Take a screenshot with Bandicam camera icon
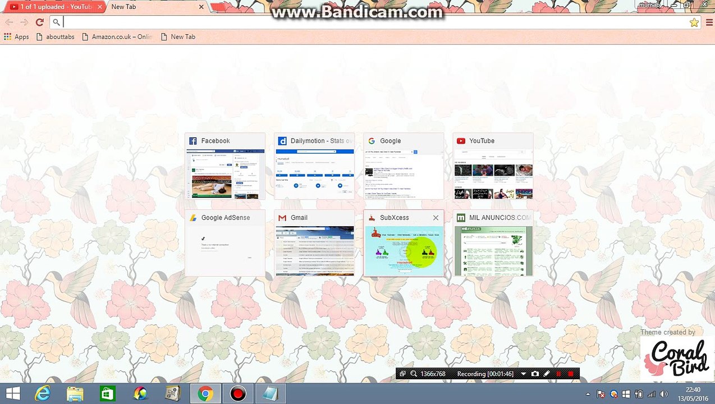715x404 pixels. [535, 374]
